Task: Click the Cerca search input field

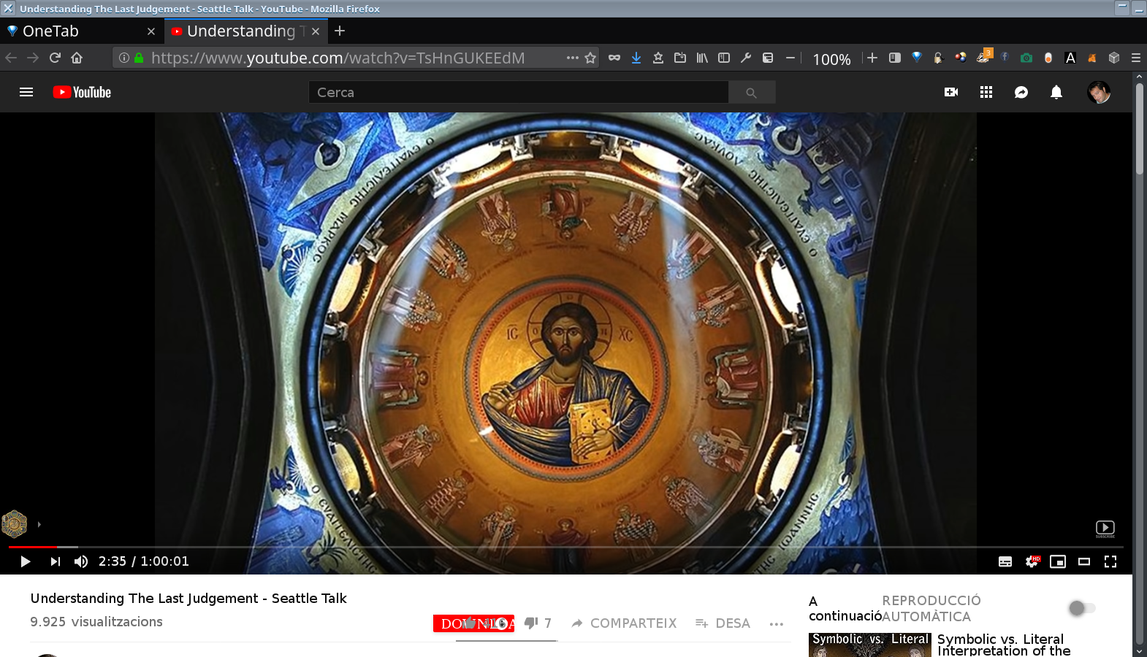Action: tap(518, 92)
